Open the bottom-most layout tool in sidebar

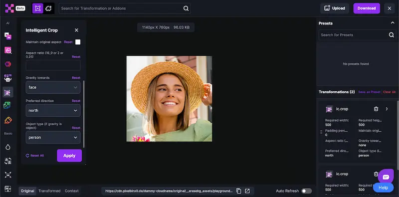8,189
